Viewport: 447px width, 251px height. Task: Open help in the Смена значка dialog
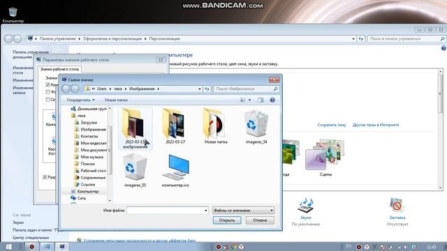(x=272, y=100)
